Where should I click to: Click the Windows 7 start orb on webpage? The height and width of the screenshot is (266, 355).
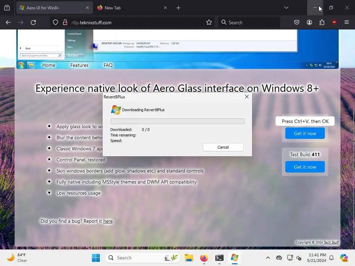click(21, 65)
